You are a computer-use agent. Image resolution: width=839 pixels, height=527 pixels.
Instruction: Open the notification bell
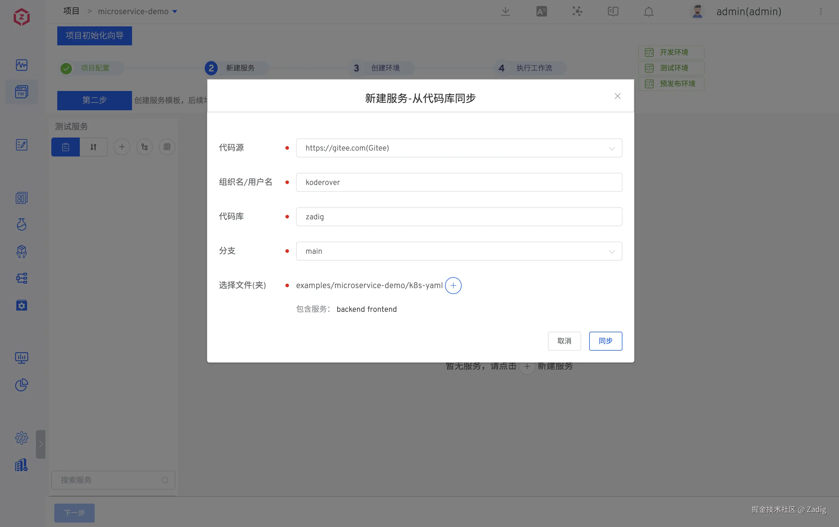click(649, 12)
